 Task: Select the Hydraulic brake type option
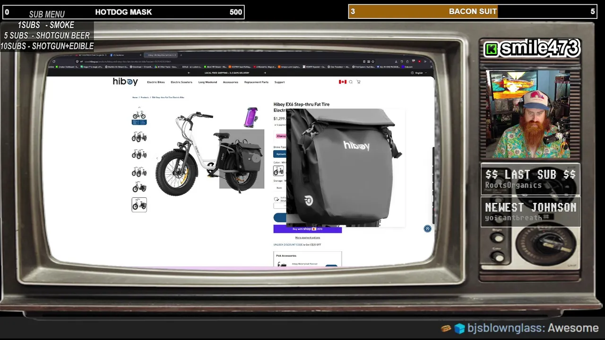(280, 154)
